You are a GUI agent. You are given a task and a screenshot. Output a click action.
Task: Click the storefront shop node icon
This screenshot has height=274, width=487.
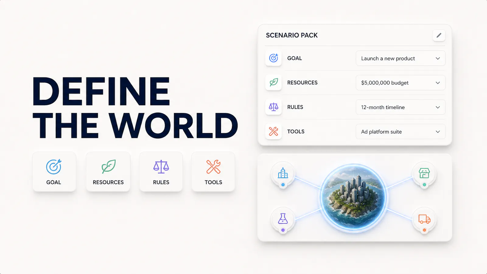click(424, 173)
